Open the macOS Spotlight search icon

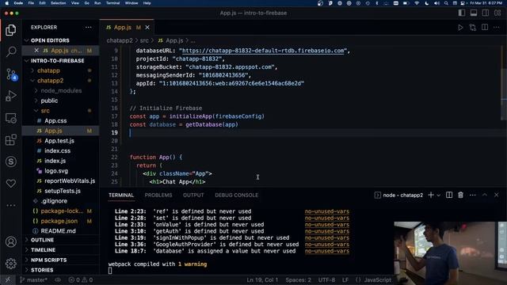point(446,3)
